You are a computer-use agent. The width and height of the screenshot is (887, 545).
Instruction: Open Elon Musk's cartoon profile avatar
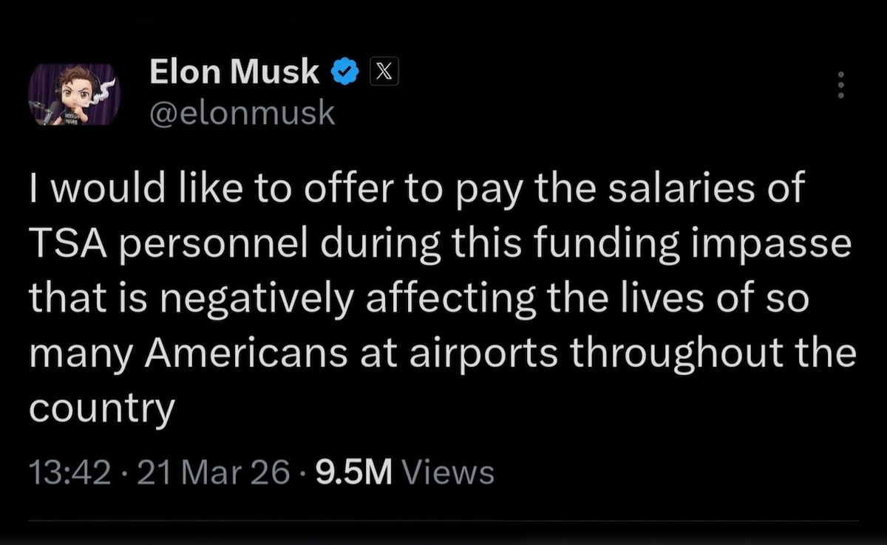pos(74,95)
